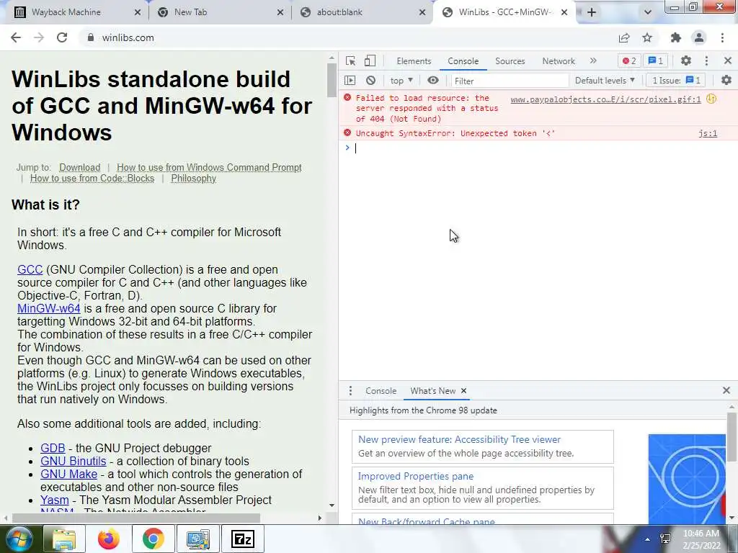Click the page horizontal scrollbar thumb

click(x=136, y=518)
